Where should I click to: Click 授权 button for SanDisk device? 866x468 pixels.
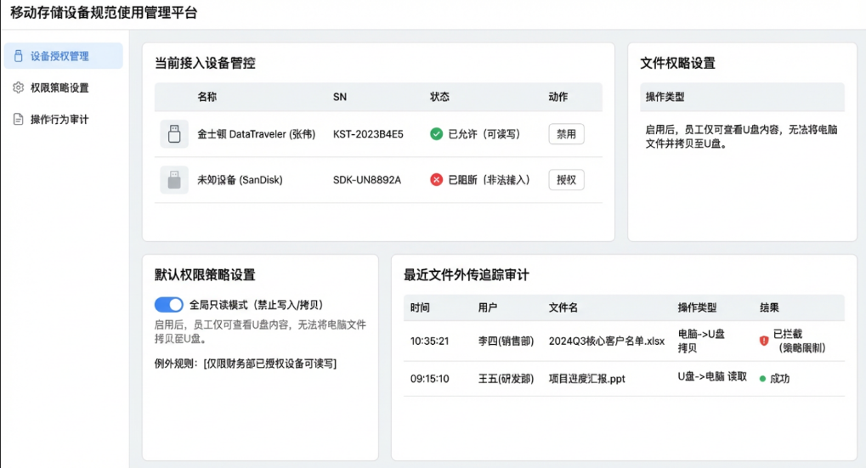pos(566,180)
